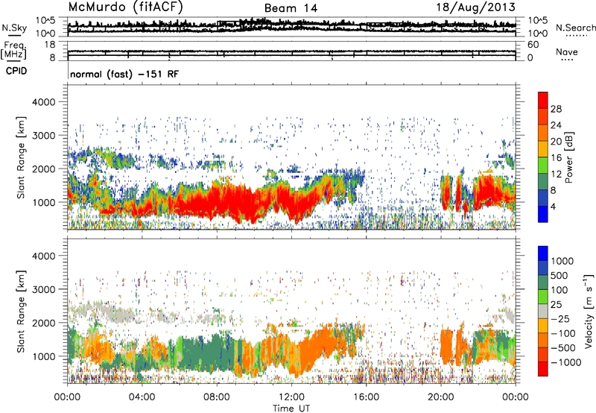The height and width of the screenshot is (413, 596).
Task: Select the "Beam 14" heading text
Action: coord(291,8)
